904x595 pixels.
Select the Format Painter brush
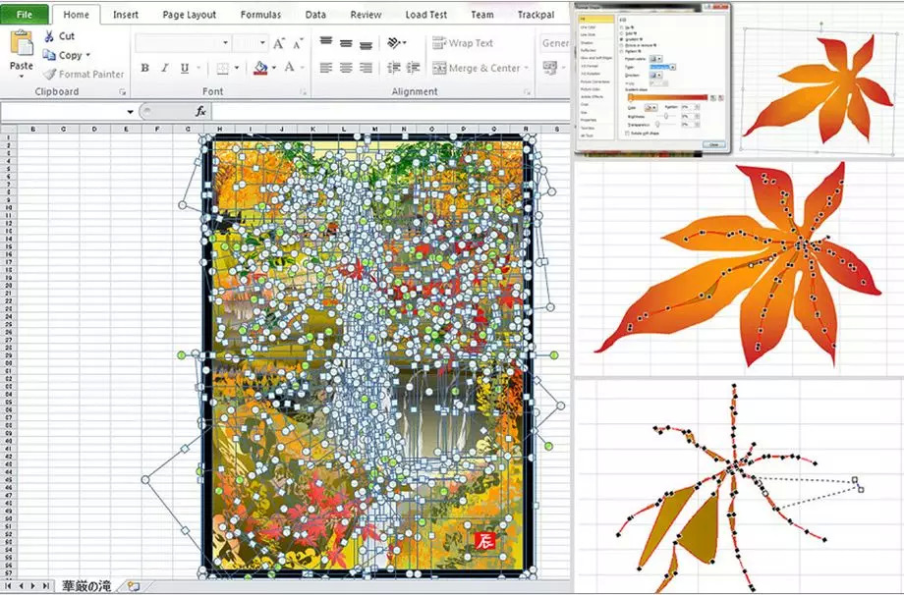49,75
